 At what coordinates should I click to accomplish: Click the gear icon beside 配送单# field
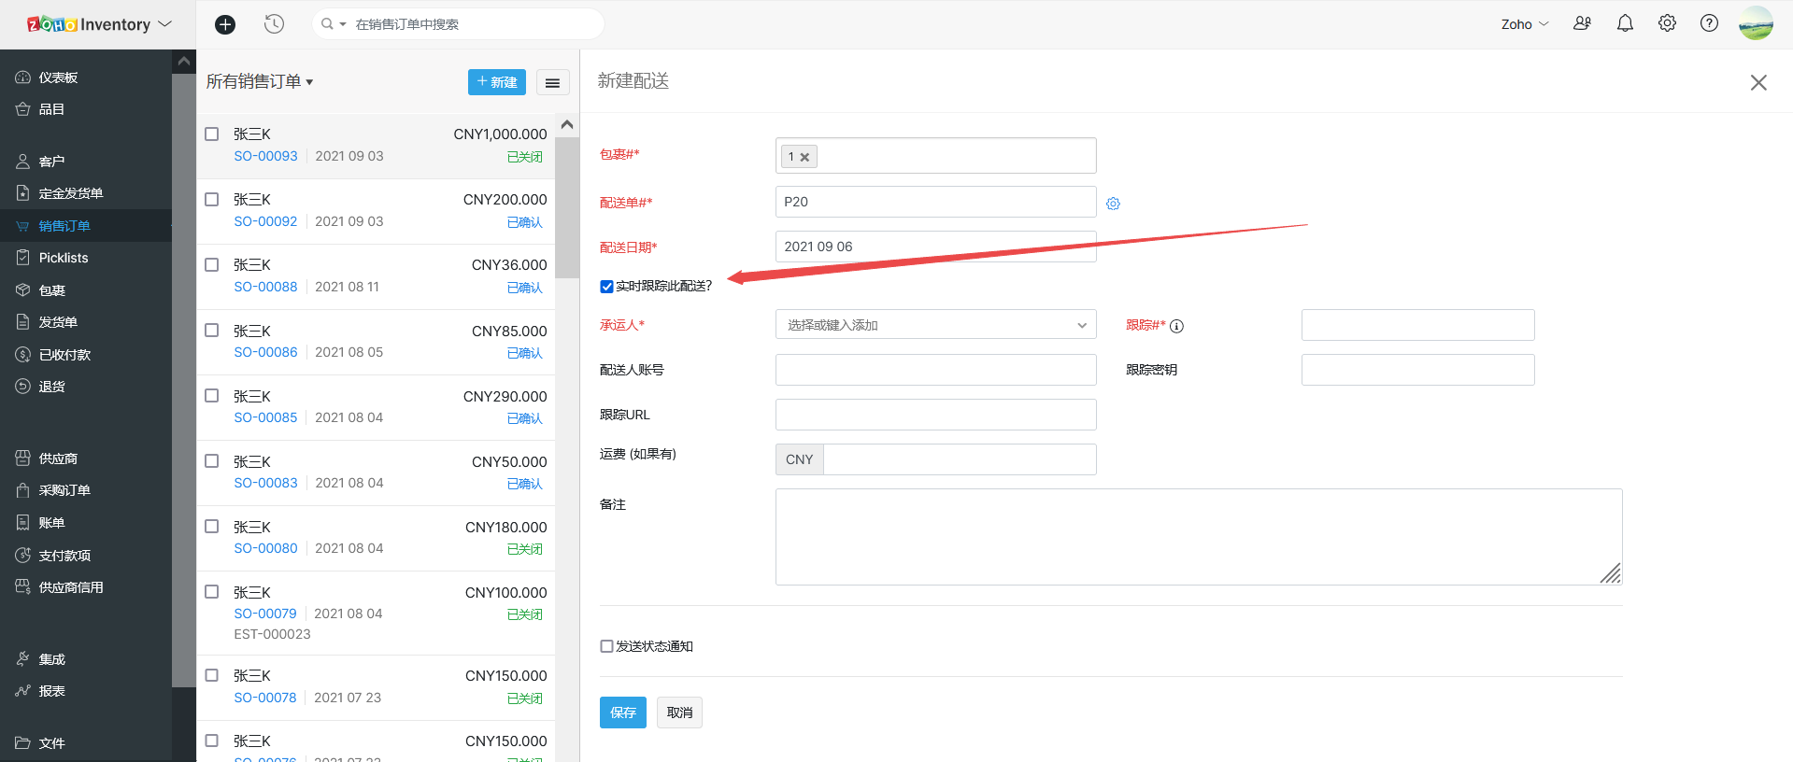[1113, 204]
